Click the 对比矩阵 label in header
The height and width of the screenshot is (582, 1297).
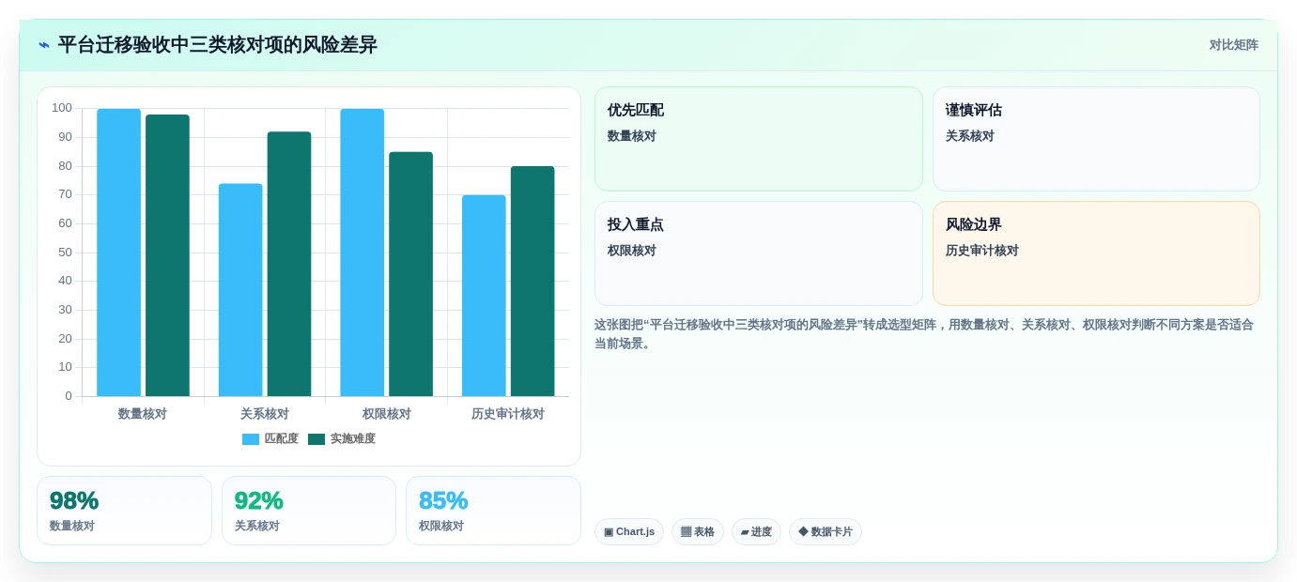coord(1233,45)
